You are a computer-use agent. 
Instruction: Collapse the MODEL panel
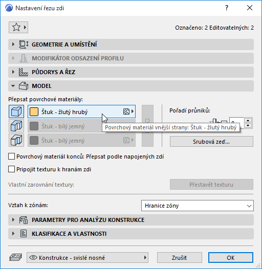click(x=131, y=86)
